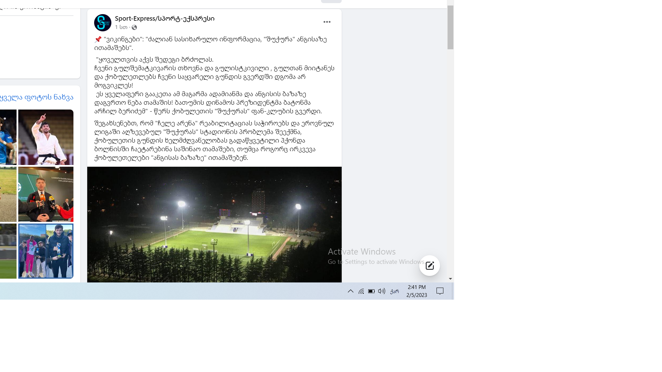Open Wi-Fi network tray icon

(x=361, y=291)
